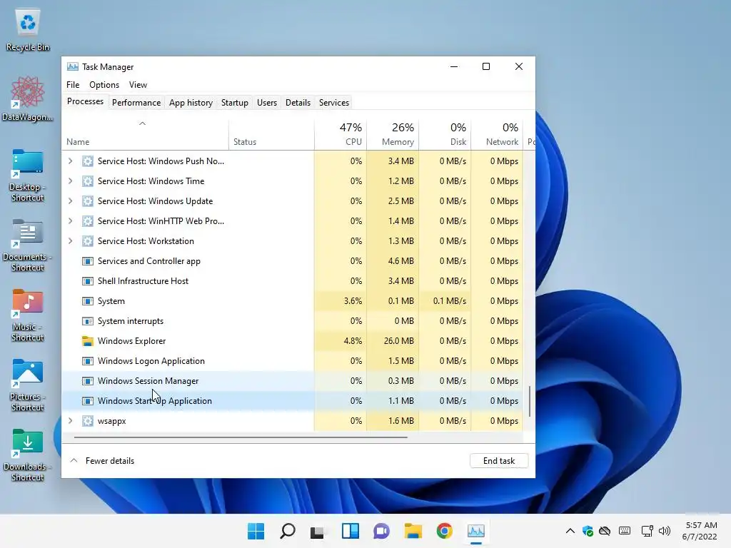Image resolution: width=731 pixels, height=548 pixels.
Task: Open the Recycle Bin desktop icon
Action: (28, 30)
